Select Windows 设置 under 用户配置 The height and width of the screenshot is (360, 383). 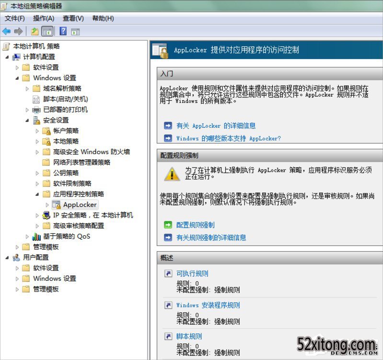coord(55,278)
